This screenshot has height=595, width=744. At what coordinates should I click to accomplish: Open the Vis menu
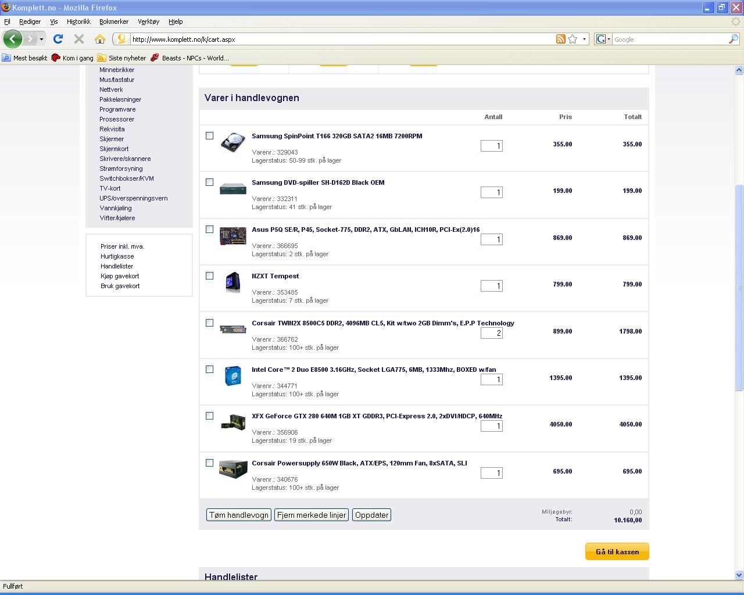53,21
